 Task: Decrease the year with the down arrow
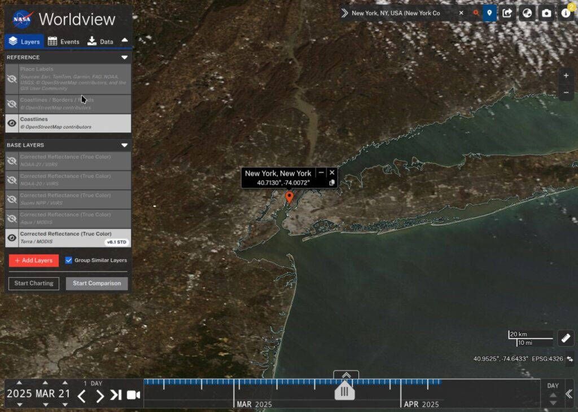(20, 405)
